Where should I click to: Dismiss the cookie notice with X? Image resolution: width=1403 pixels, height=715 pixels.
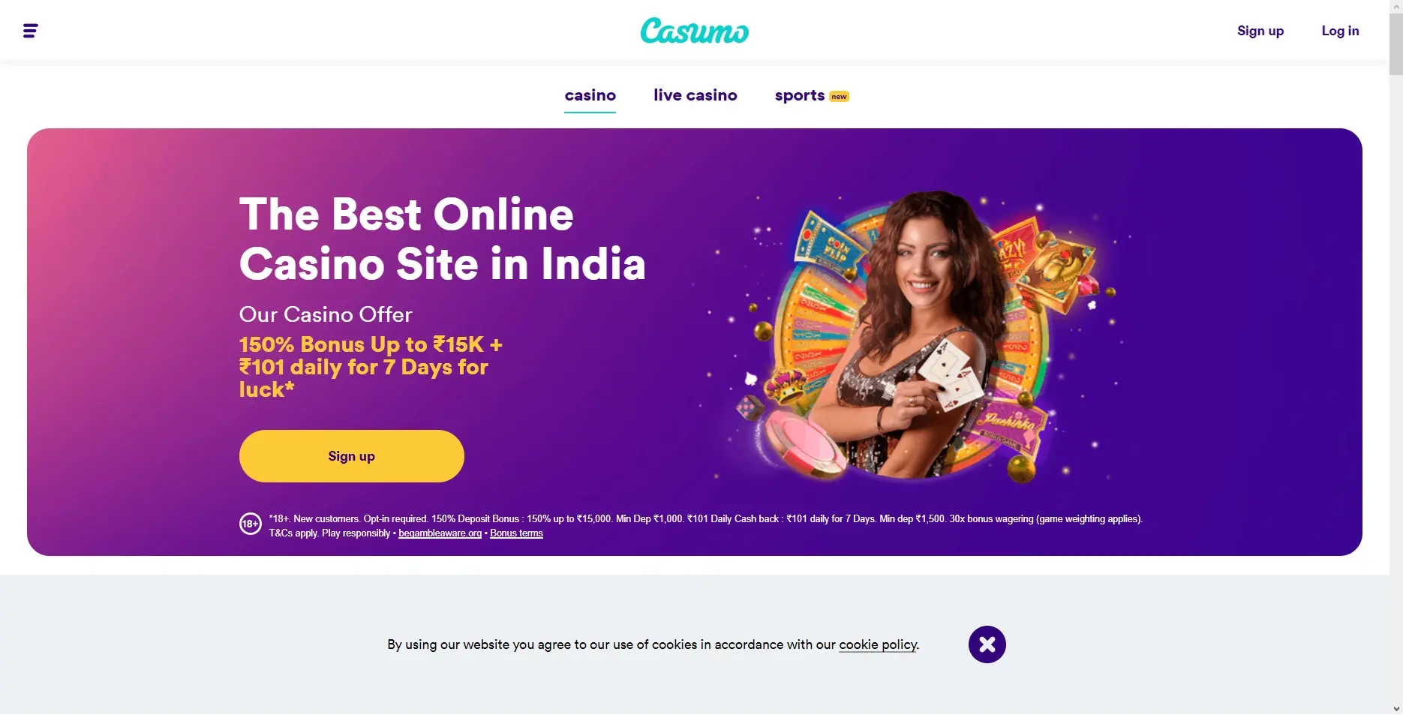(x=987, y=644)
